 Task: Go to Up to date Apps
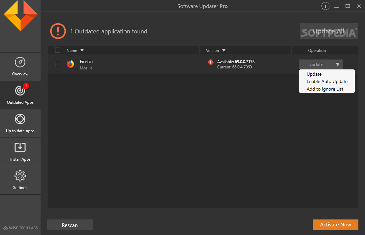pyautogui.click(x=20, y=124)
